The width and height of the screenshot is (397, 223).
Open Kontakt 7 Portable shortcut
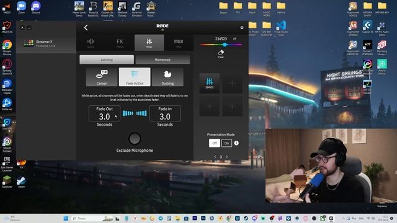[367, 48]
